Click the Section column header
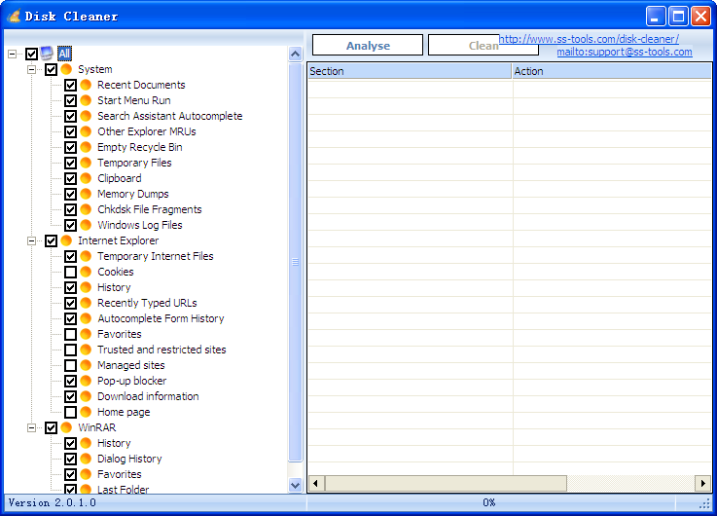 click(410, 71)
